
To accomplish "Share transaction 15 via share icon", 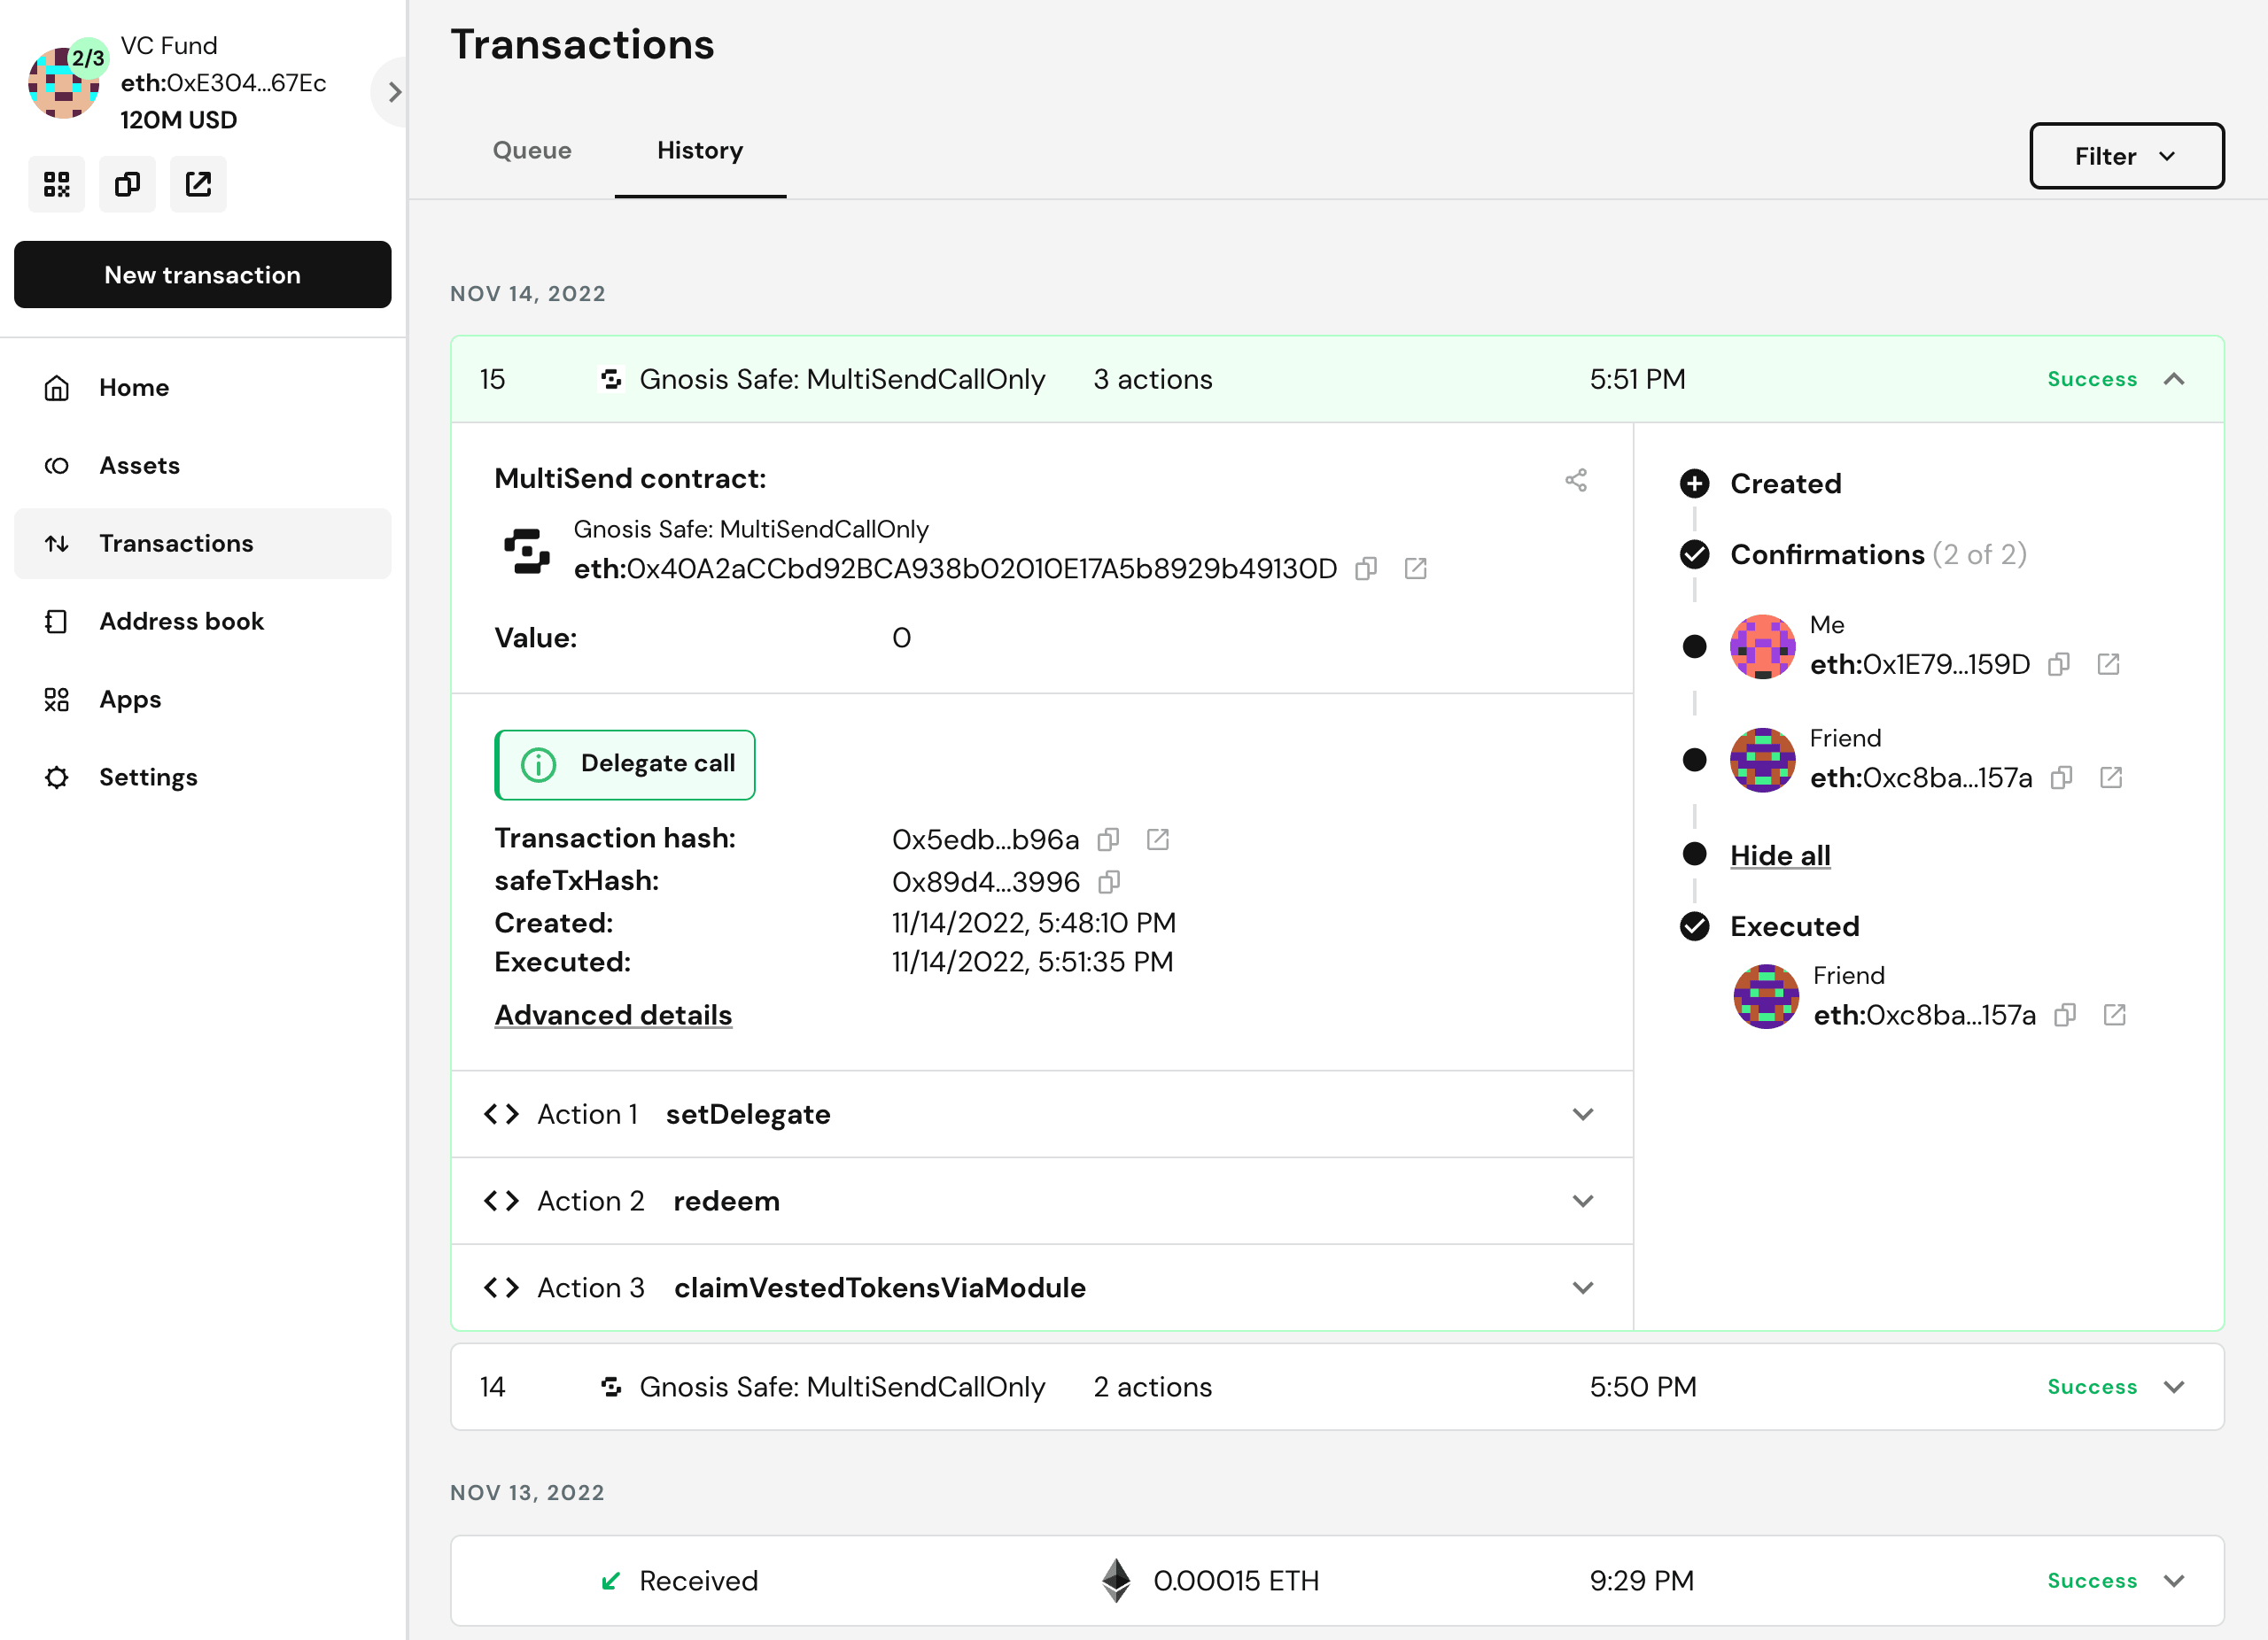I will [x=1576, y=481].
